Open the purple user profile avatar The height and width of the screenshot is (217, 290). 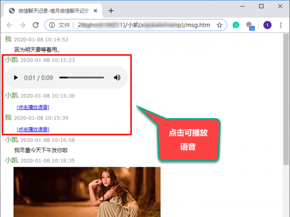tap(267, 25)
